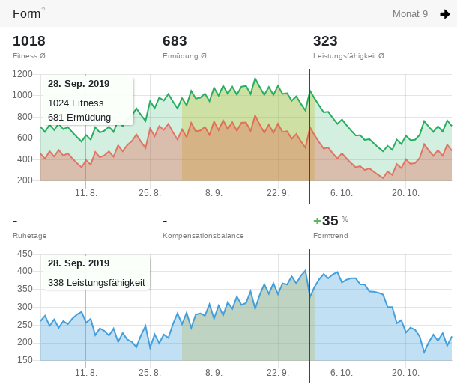Viewport: 457px width, 384px height.
Task: Click the lower chart tooltip showing 338 Leistungsfähigkeit
Action: tap(96, 273)
